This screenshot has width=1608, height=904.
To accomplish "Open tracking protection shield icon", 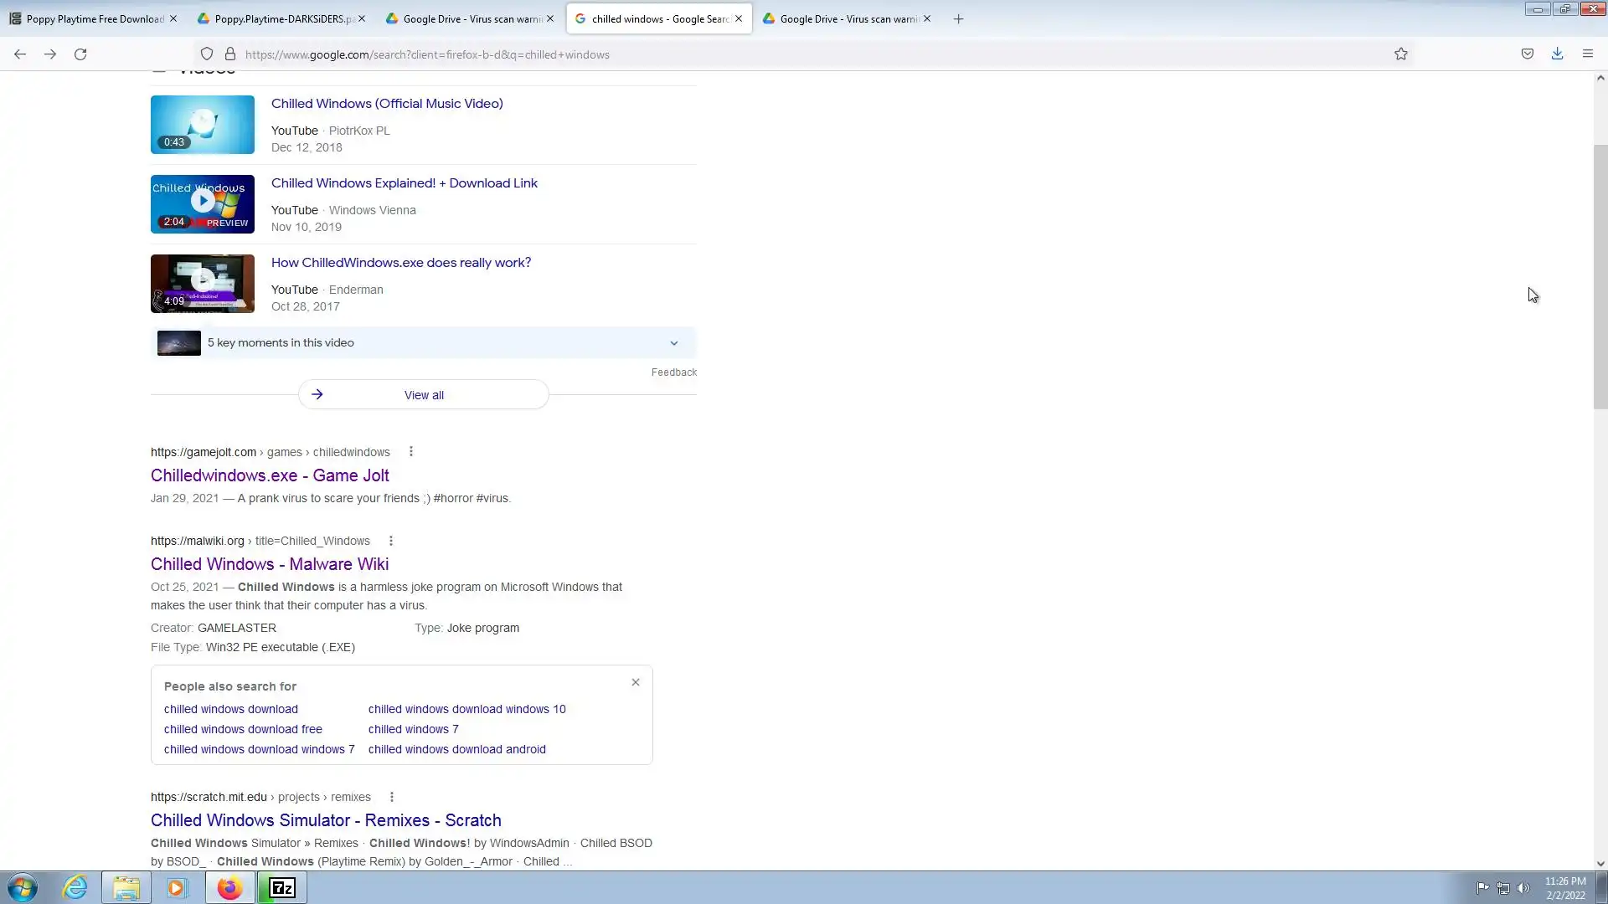I will coord(206,54).
